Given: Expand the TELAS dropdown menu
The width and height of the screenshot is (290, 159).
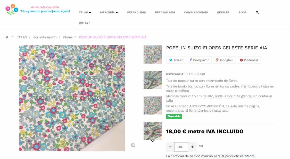Looking at the screenshot, I should pyautogui.click(x=85, y=12).
